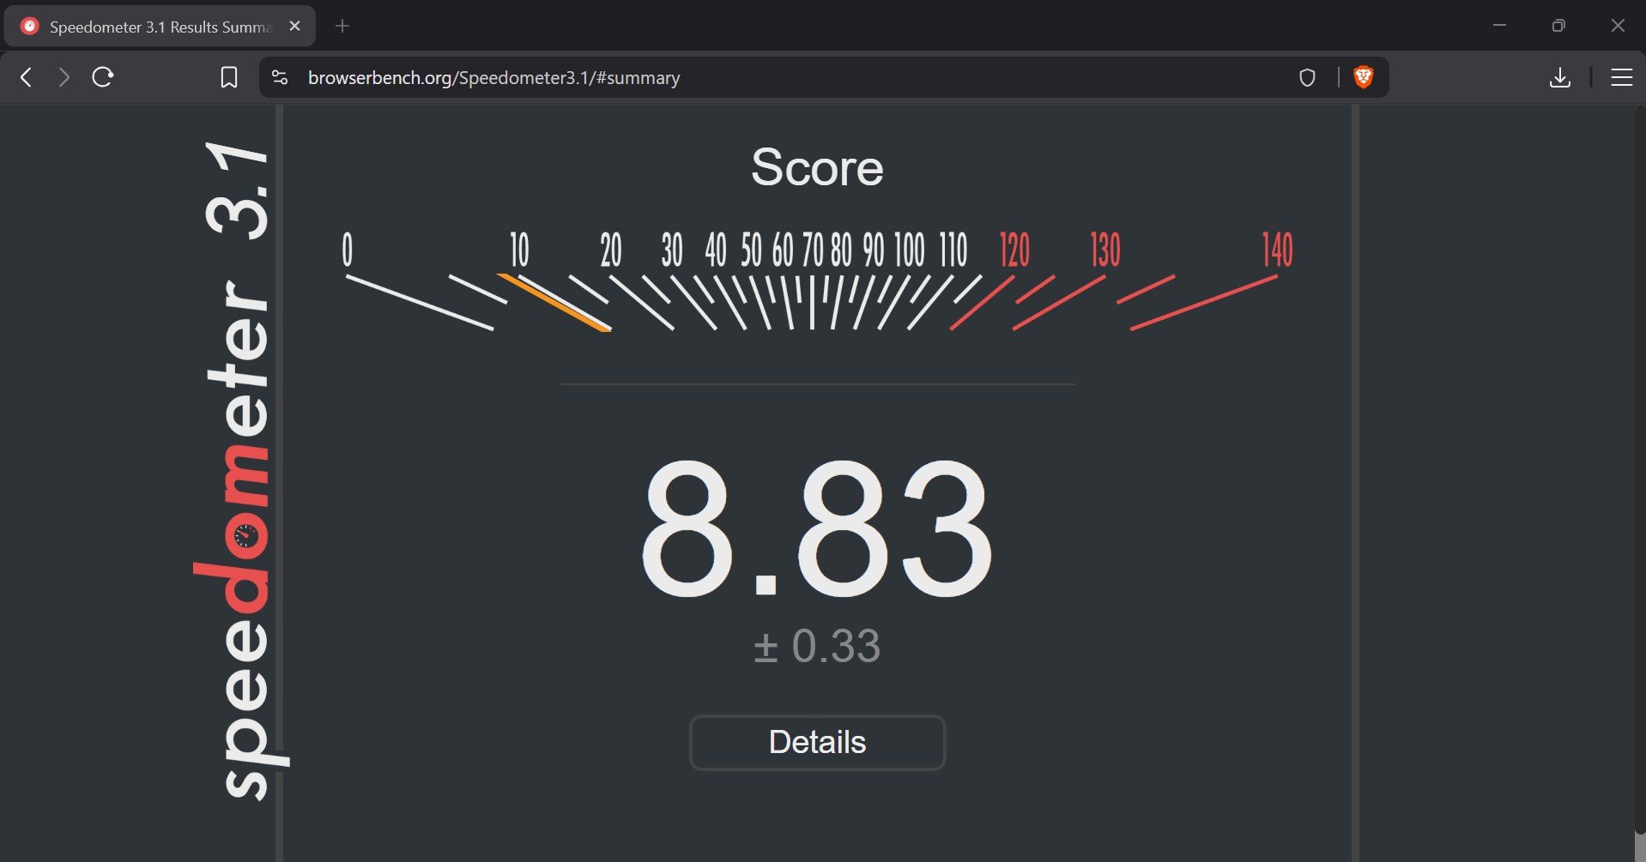Click the orange gauge needle

554,302
